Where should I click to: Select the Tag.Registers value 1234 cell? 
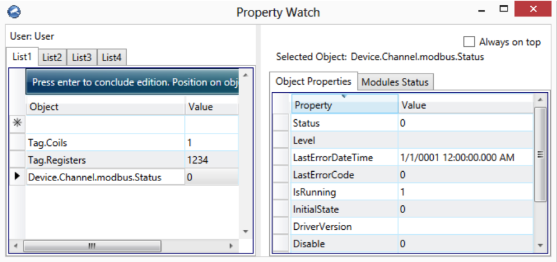pyautogui.click(x=210, y=160)
